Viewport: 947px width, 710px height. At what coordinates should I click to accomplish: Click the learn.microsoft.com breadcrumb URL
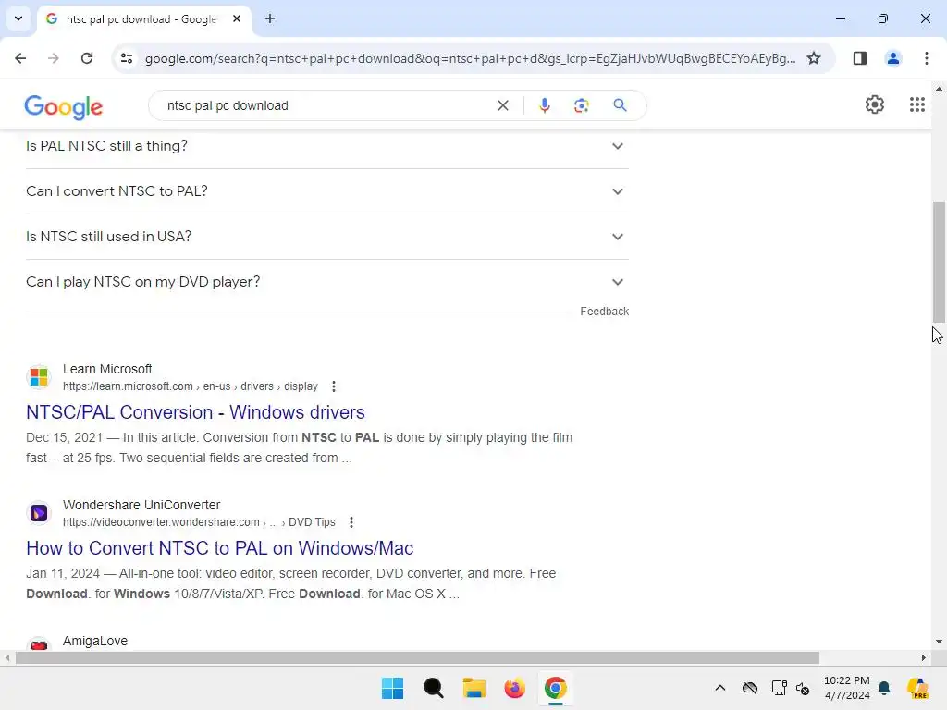click(191, 386)
